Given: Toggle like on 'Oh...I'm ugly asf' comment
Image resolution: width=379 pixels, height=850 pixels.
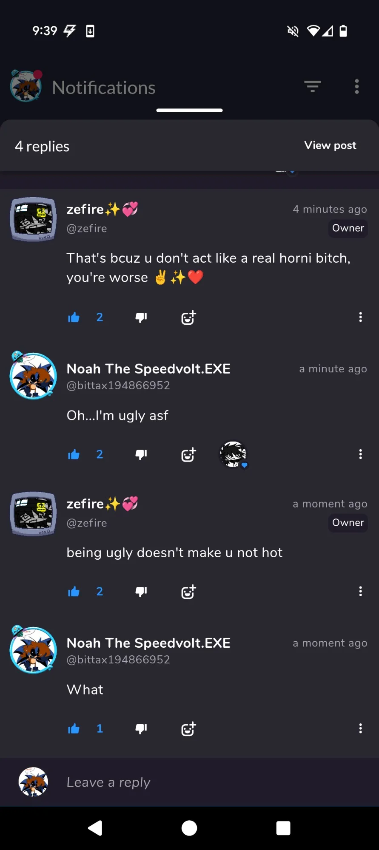Looking at the screenshot, I should [74, 454].
